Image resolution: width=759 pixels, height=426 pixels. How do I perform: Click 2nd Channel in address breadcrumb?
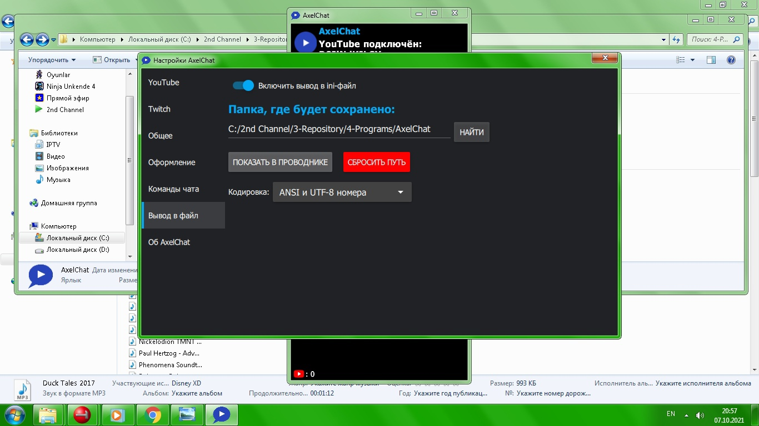click(x=222, y=39)
